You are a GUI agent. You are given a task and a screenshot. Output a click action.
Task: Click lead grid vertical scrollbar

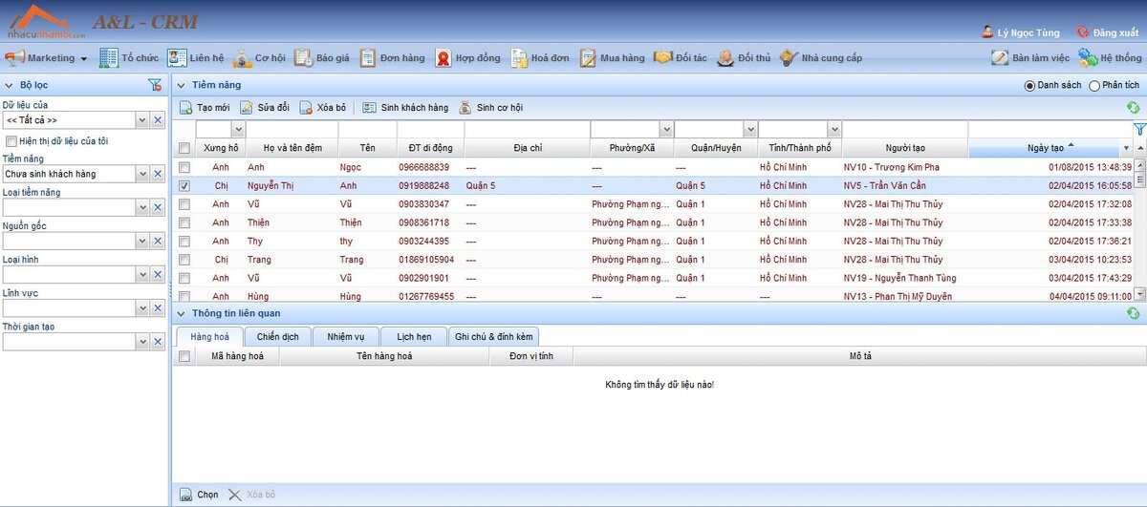point(1139,229)
